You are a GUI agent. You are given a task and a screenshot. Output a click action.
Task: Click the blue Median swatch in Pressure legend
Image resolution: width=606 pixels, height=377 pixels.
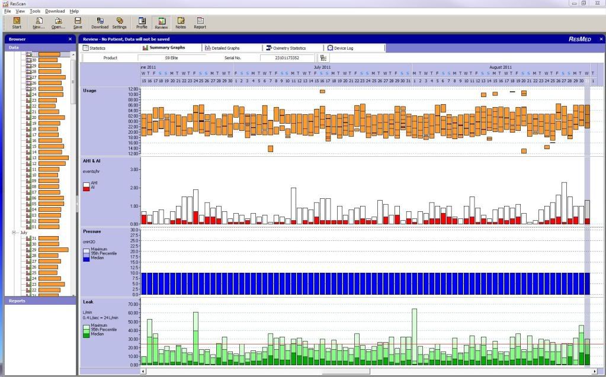[x=86, y=259]
